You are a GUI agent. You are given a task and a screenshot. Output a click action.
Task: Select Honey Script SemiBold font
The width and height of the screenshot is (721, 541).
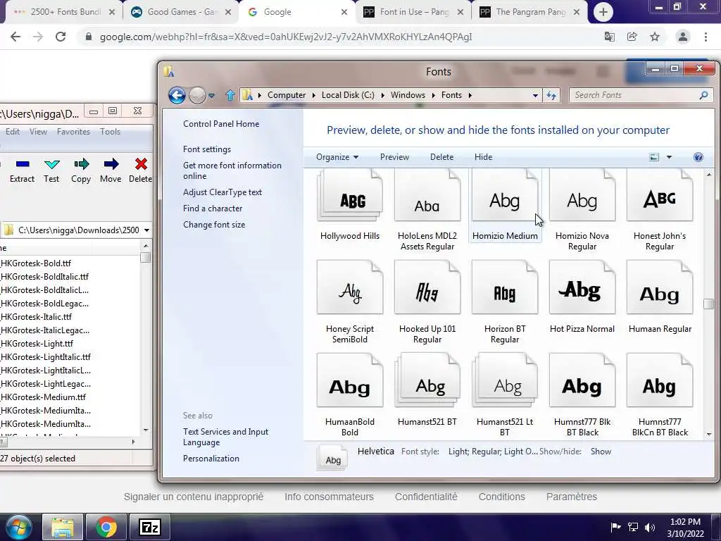tap(350, 301)
